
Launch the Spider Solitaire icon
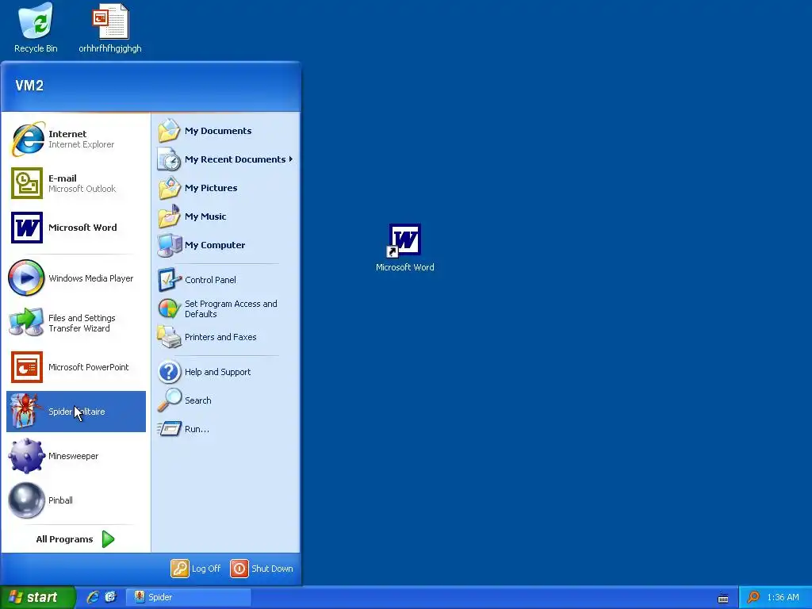[x=25, y=412]
